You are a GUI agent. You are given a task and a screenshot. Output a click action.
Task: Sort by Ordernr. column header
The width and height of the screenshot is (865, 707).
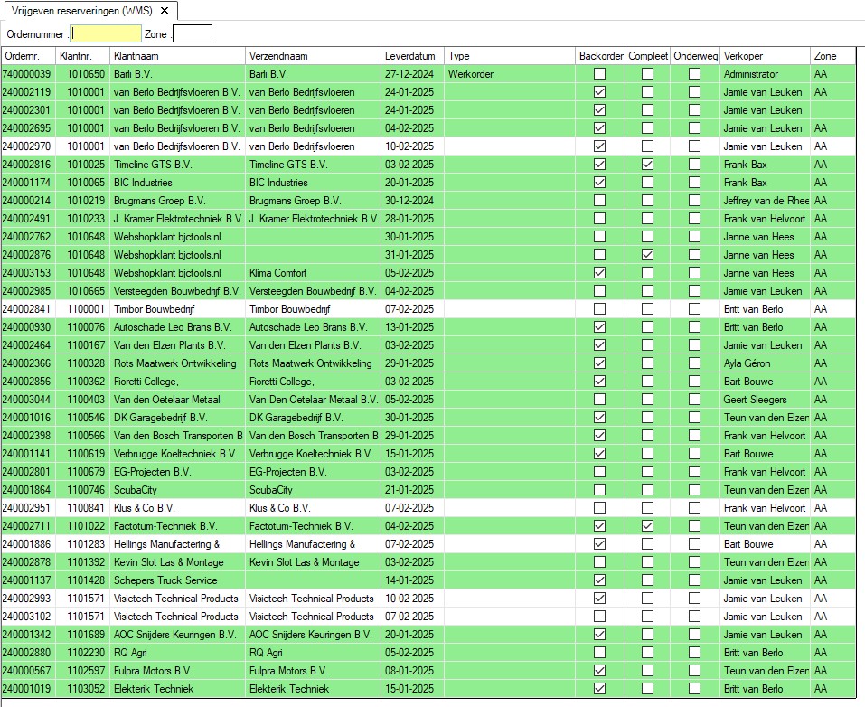[x=28, y=56]
